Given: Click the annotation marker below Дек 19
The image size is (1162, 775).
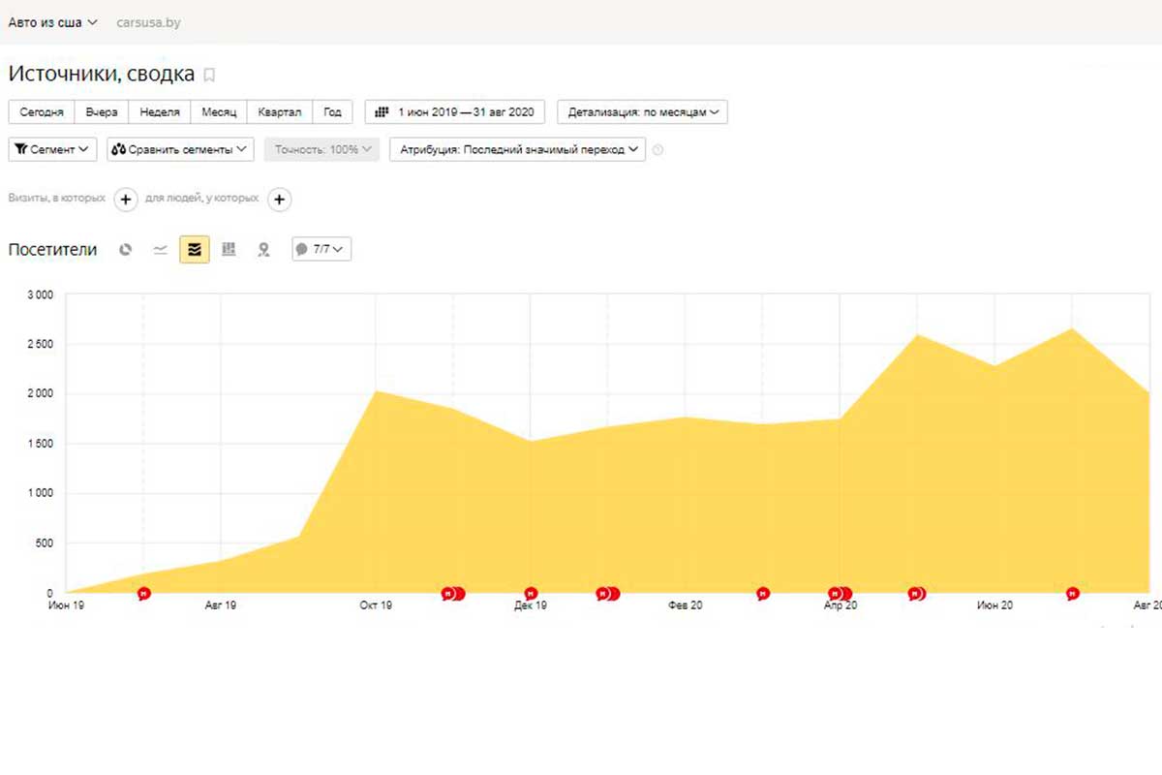Looking at the screenshot, I should (531, 594).
